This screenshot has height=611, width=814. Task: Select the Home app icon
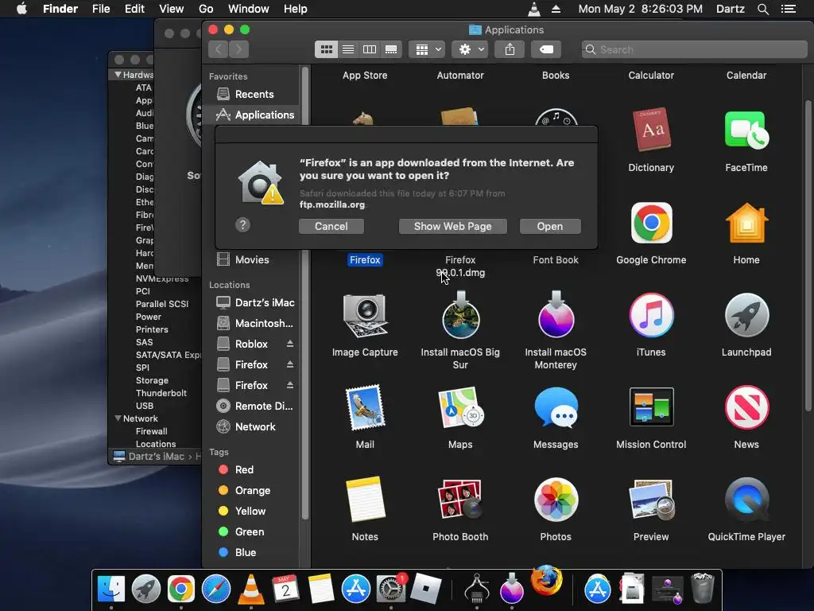[746, 223]
